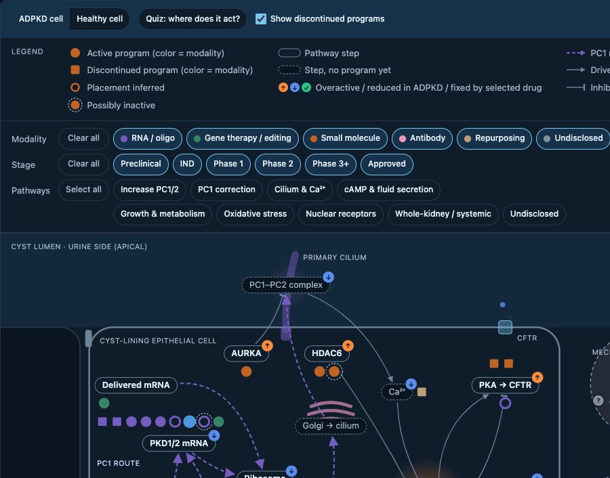
Task: Click the overactive arrow badge on AURKA
Action: pos(267,345)
